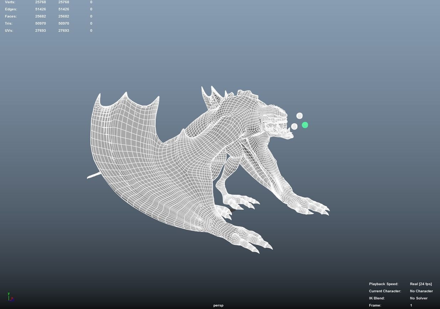Click the Faces label in heads-up display
Viewport: 440px width, 309px height.
pos(11,16)
